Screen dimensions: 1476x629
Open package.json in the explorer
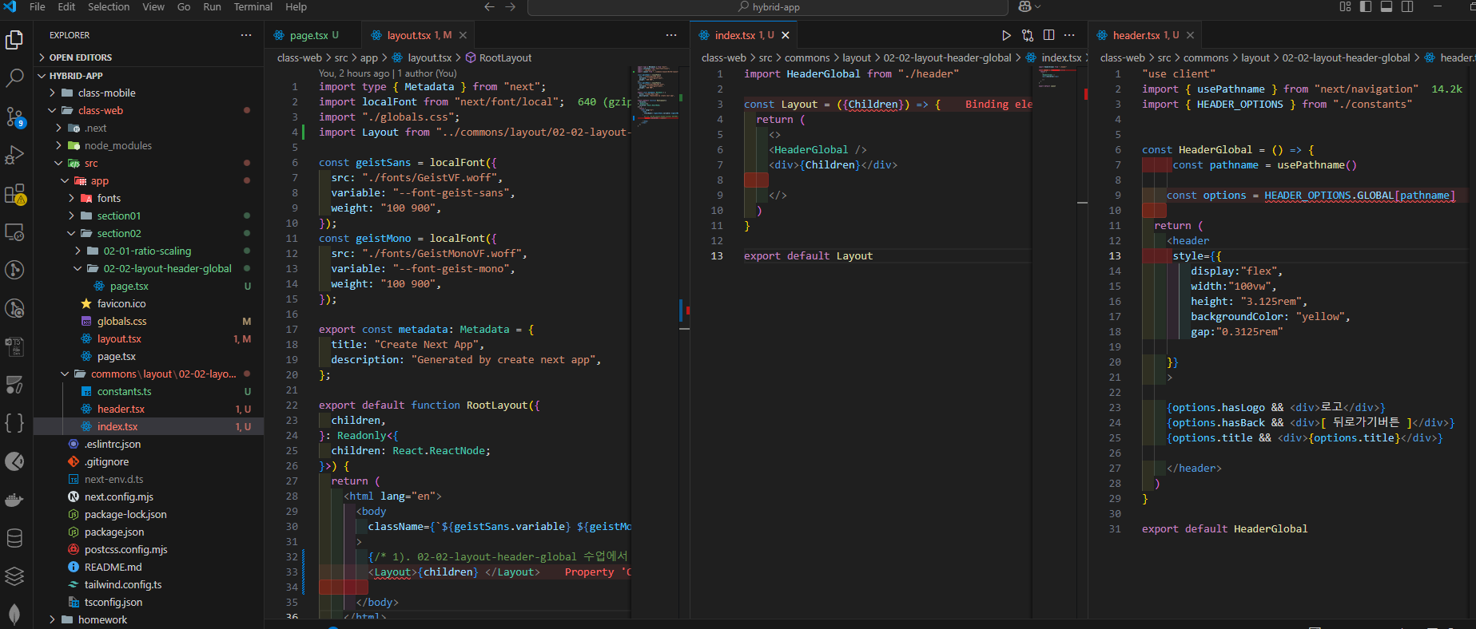[x=149, y=532]
